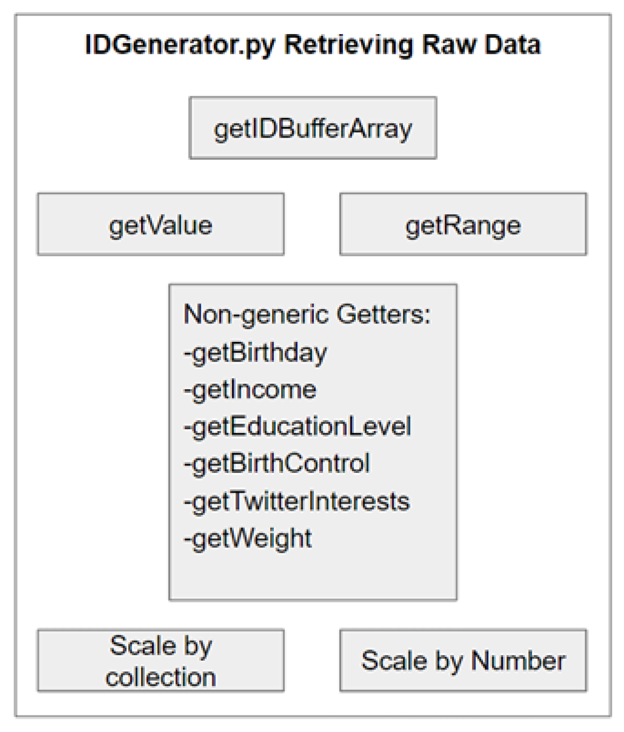Choose the -getEducationLevel list entry
Viewport: 624px width, 732px height.
[x=297, y=427]
